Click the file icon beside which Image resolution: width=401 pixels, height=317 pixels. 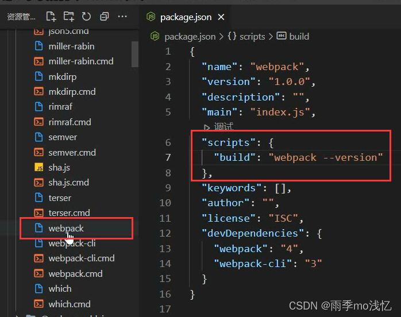click(38, 289)
